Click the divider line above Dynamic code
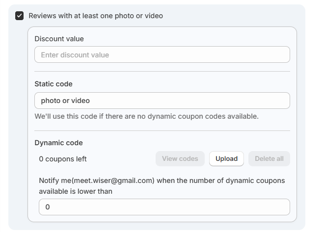 [x=162, y=131]
